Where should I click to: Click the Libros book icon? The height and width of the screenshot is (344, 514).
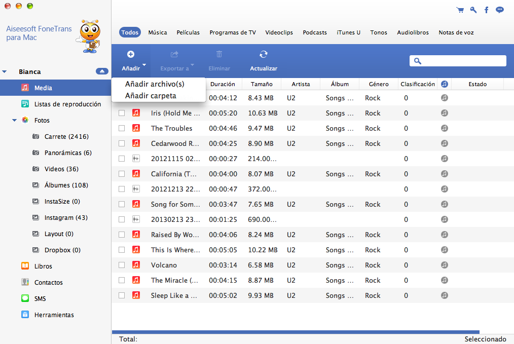tap(25, 265)
